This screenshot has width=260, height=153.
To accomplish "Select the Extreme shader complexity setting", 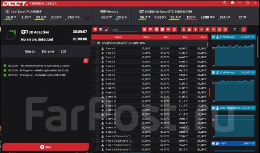I will 48,51.
